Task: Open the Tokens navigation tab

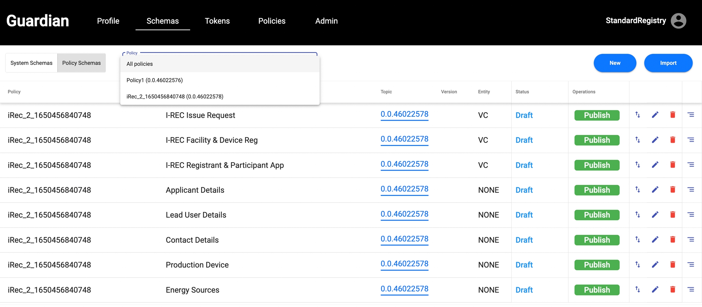Action: 217,21
